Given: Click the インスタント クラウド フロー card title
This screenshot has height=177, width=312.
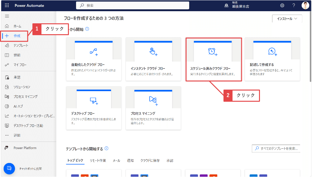Looking at the screenshot, I should point(148,68).
